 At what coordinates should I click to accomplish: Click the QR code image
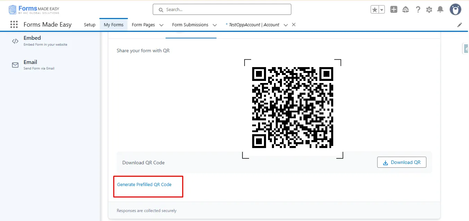(293, 108)
